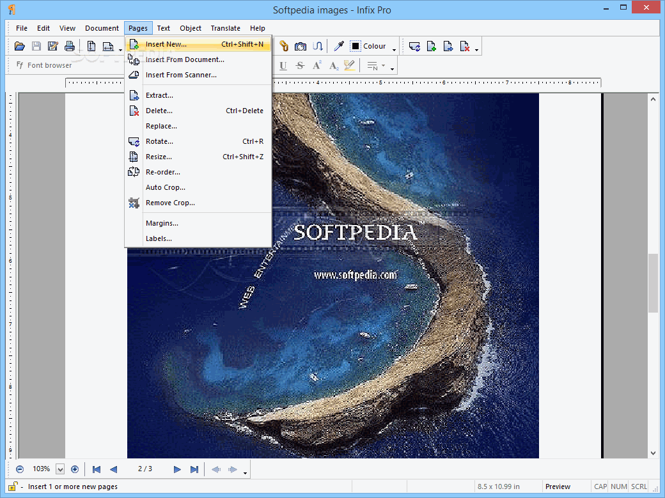Open the Object menu
Image resolution: width=665 pixels, height=498 pixels.
191,28
